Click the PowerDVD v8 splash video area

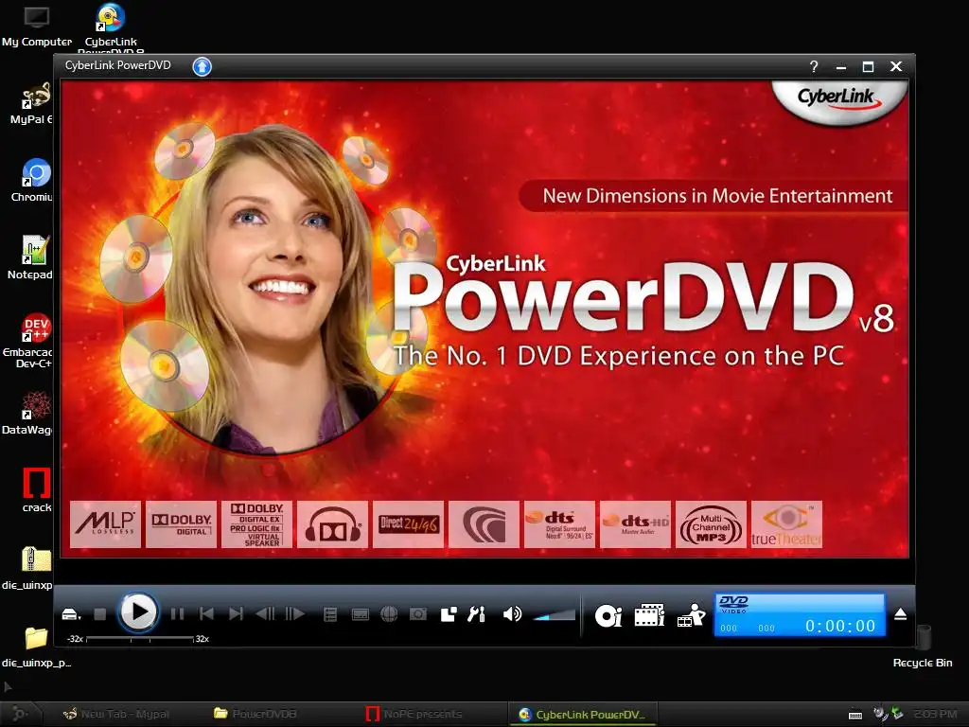point(484,319)
